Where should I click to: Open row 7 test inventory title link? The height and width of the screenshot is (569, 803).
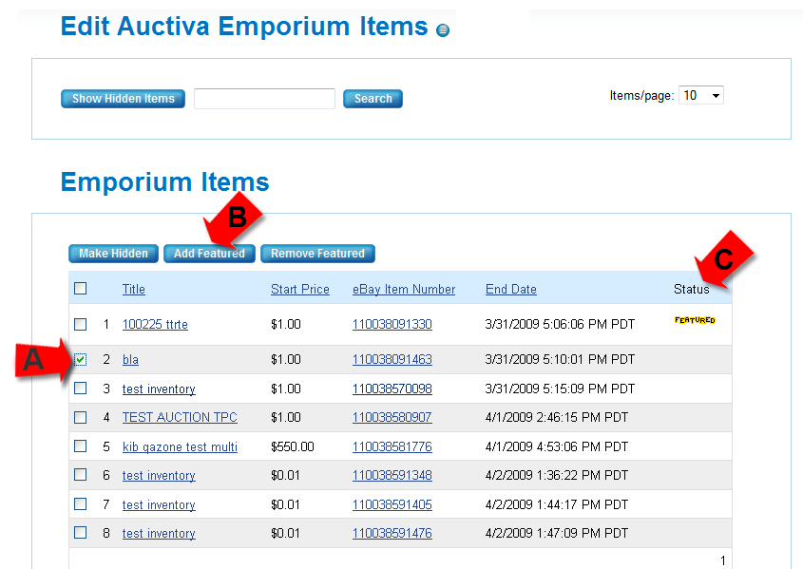coord(159,505)
